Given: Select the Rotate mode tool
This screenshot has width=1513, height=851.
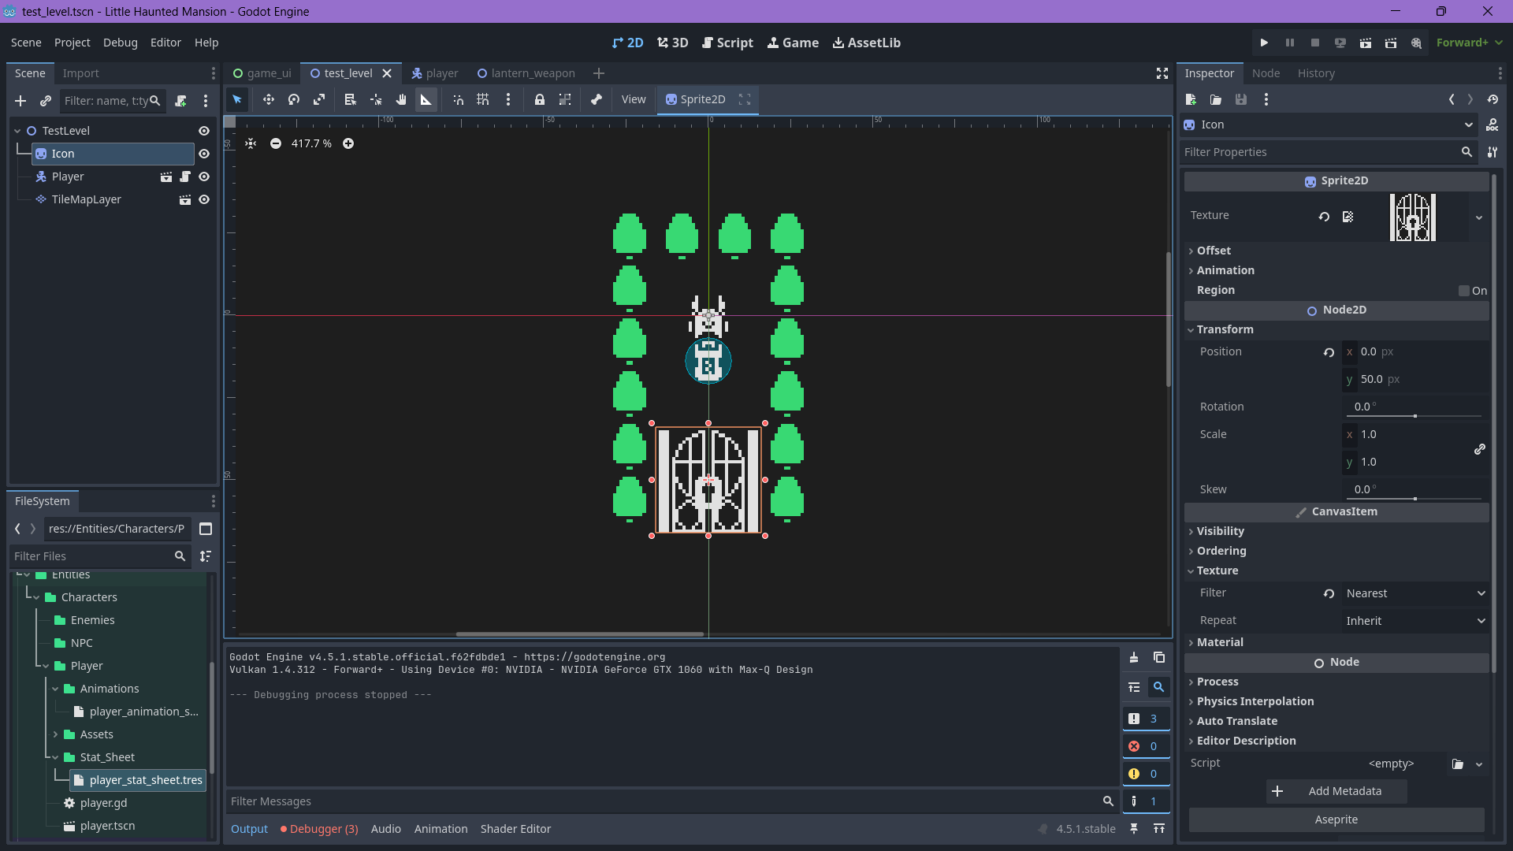Looking at the screenshot, I should coord(294,99).
